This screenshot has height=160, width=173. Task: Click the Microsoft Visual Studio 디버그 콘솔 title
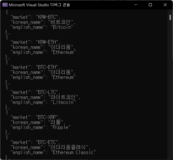39,5
